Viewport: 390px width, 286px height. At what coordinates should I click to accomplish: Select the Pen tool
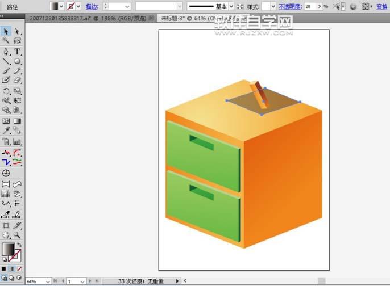6,52
